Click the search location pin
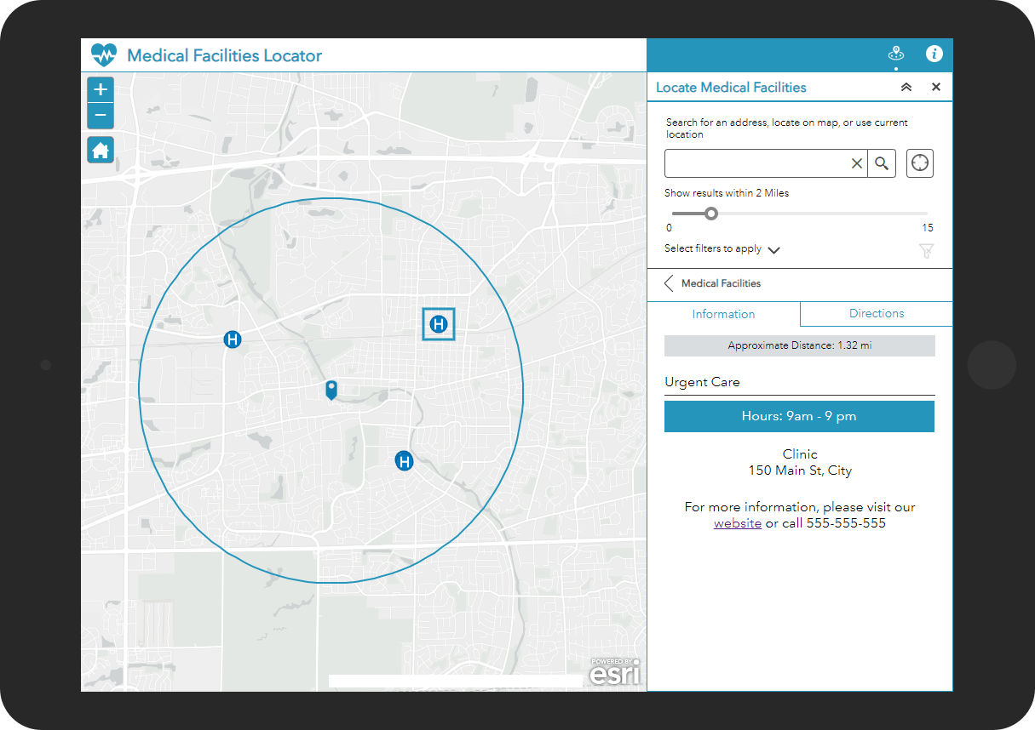Screen dimensions: 1035x730 pyautogui.click(x=331, y=390)
